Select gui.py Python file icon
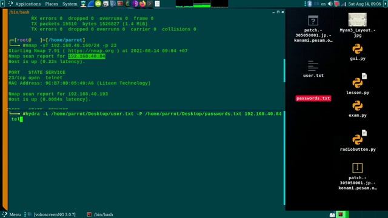This screenshot has width=388, height=218. click(358, 52)
